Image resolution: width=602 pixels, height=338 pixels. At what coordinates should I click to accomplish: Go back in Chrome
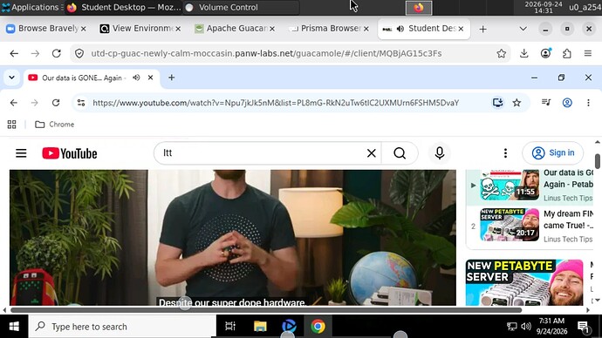[x=14, y=103]
